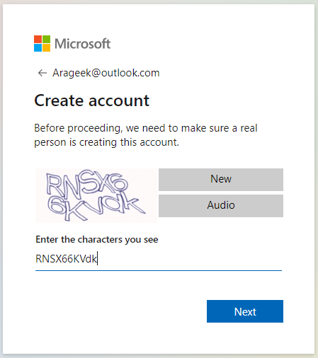Switch to the Audio captcha challenge
The width and height of the screenshot is (318, 358).
point(221,206)
